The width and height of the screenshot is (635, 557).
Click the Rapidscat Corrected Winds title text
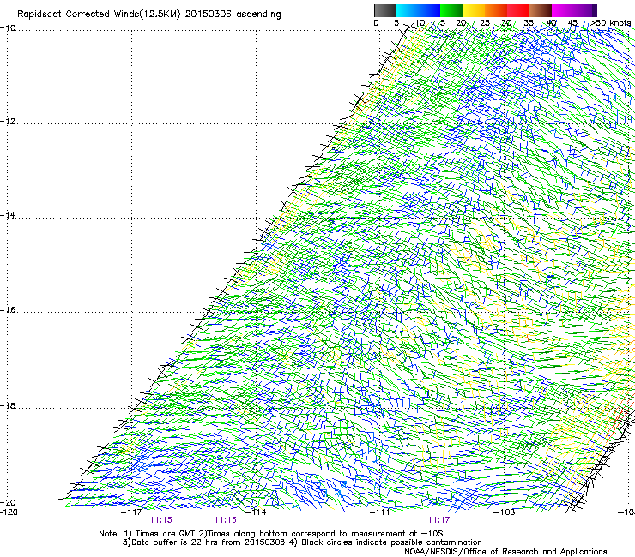pos(149,15)
